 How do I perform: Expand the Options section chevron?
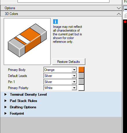119,8
